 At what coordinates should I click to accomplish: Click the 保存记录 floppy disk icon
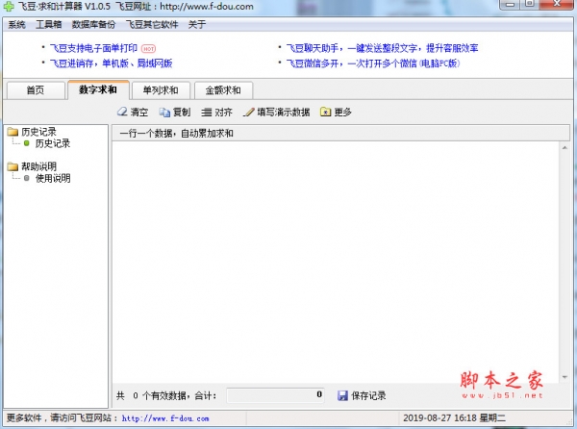click(x=342, y=395)
